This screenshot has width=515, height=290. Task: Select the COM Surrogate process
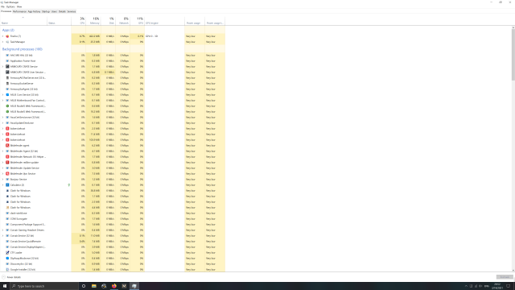point(113,218)
